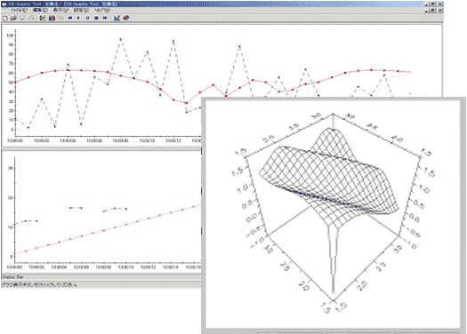Restore the inner document window
The image size is (467, 334).
(x=432, y=11)
